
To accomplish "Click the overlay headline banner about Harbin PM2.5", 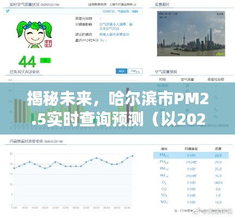I will point(117,108).
